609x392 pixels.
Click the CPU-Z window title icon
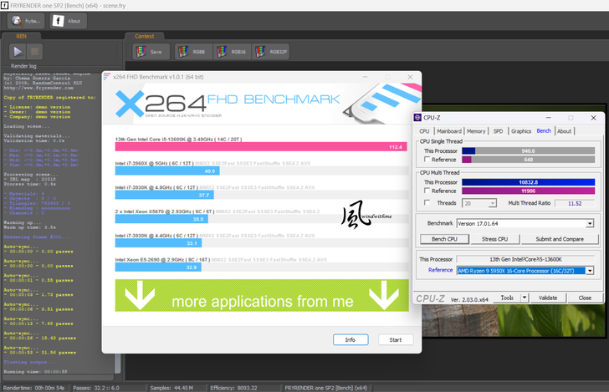click(418, 118)
